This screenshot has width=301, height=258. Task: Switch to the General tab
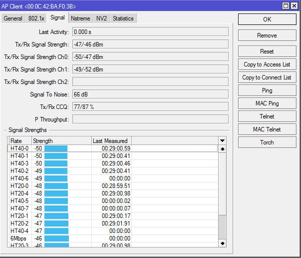point(13,18)
